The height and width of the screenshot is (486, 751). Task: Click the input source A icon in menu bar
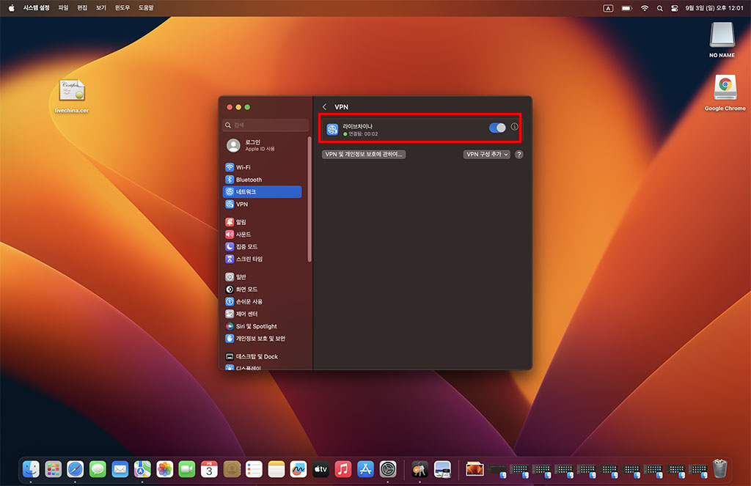pos(608,8)
